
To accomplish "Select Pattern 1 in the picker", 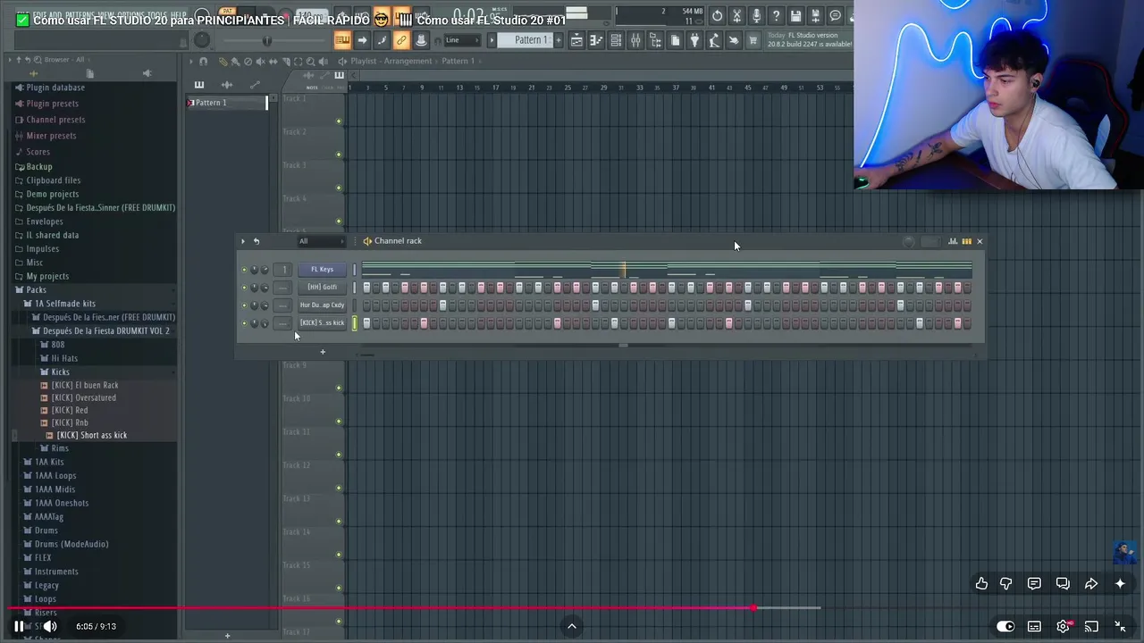I will click(227, 103).
